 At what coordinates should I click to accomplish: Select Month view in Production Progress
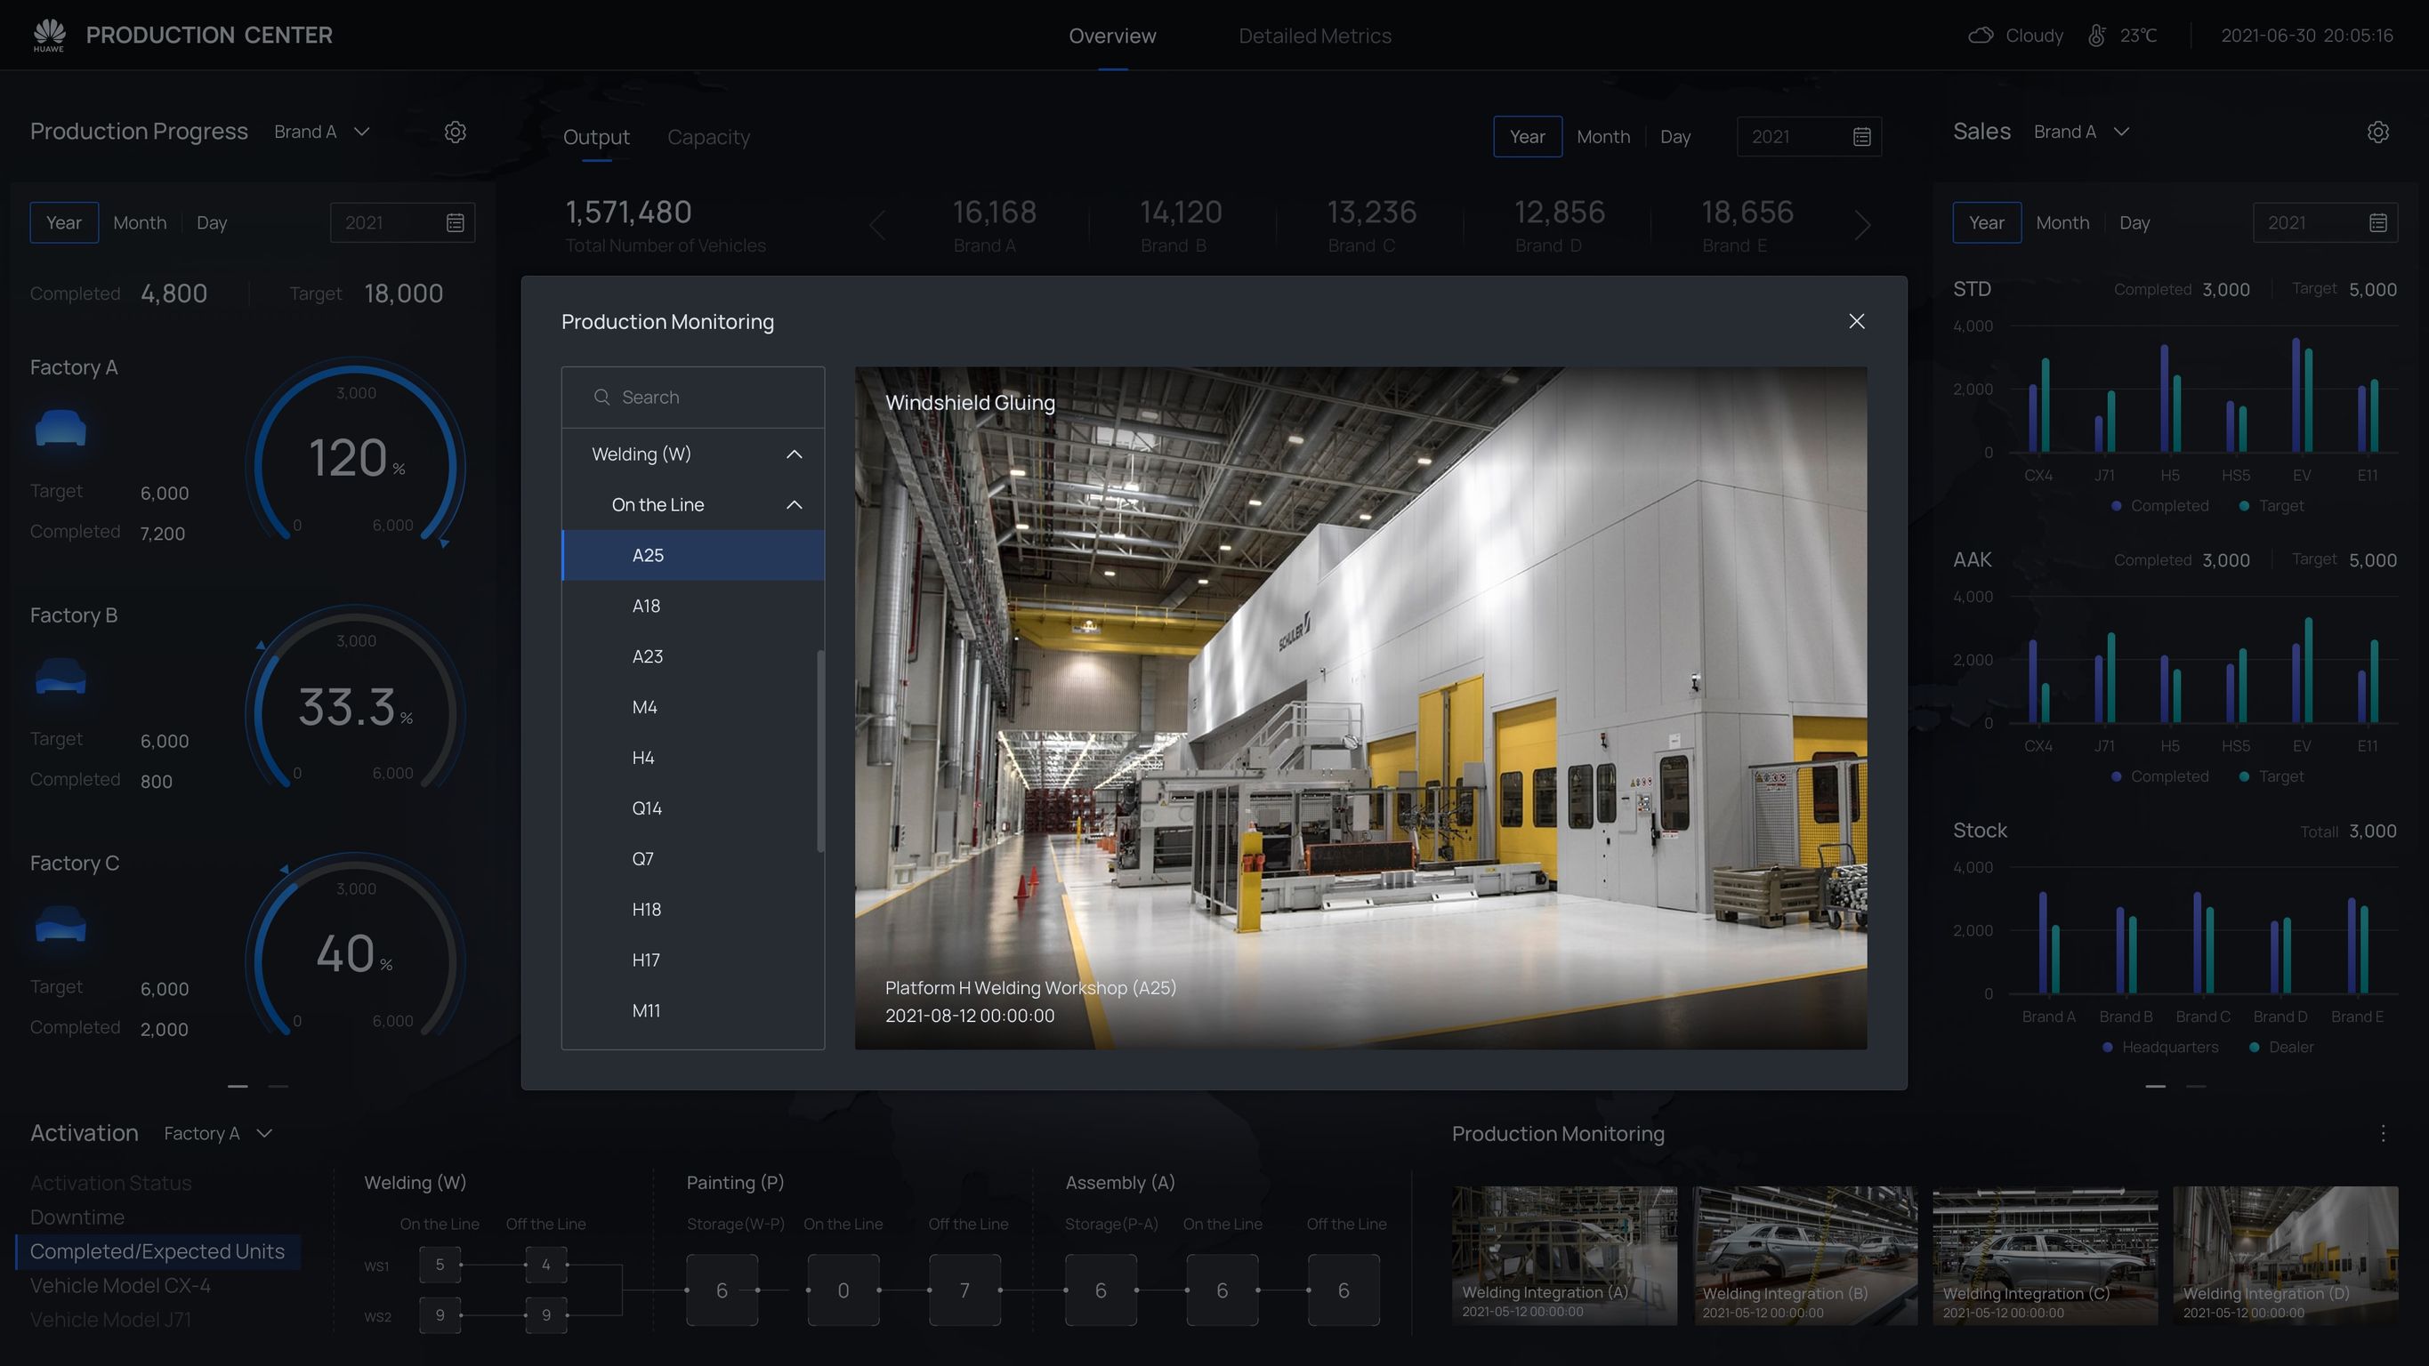point(140,222)
